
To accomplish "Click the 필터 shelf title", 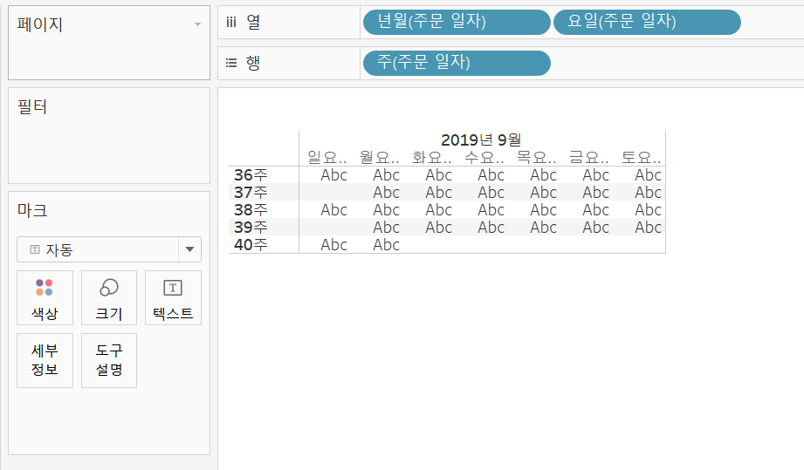I will click(32, 106).
